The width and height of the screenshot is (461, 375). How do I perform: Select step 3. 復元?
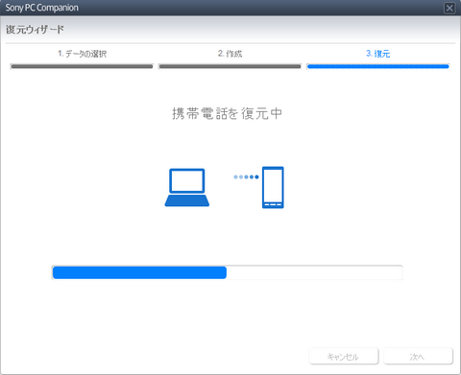pos(378,54)
